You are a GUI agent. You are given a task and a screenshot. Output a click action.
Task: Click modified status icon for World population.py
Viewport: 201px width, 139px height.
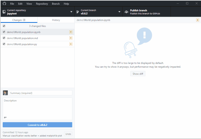point(71,44)
